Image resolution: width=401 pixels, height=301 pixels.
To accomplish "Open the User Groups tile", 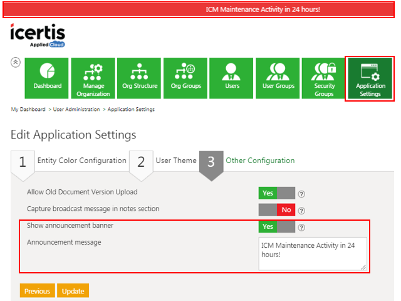I will click(x=278, y=78).
